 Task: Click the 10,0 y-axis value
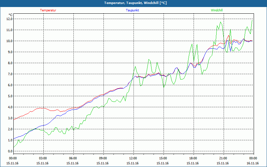(x=9, y=41)
